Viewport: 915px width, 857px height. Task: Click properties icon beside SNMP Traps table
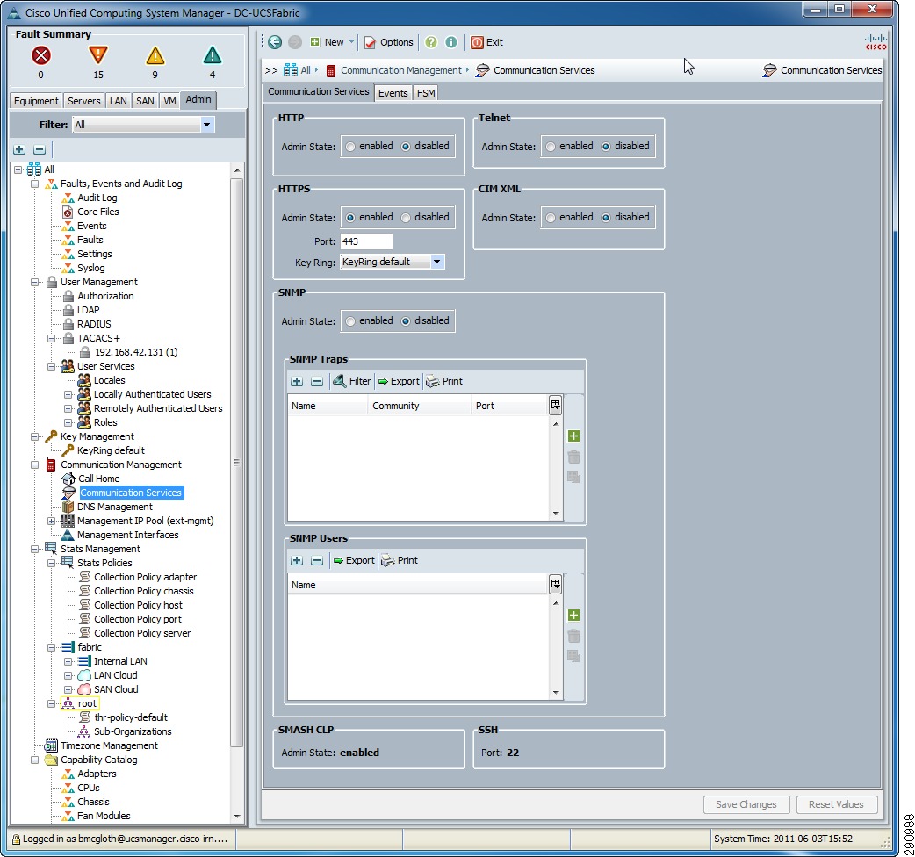pyautogui.click(x=573, y=477)
